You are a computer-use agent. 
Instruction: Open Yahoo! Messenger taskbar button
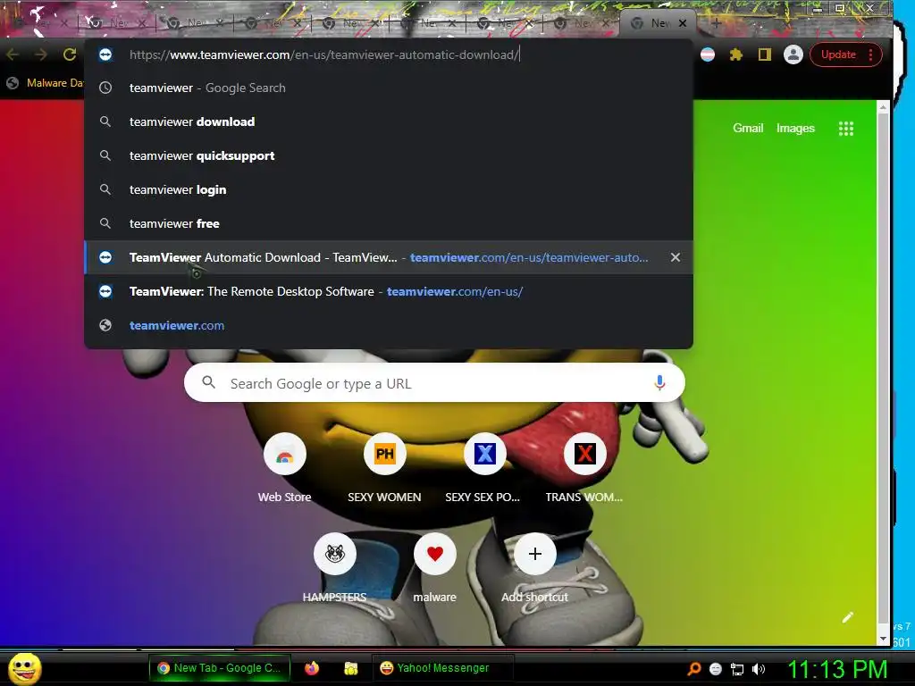tap(443, 668)
